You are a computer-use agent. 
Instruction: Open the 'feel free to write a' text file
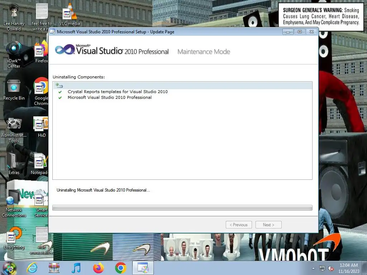pos(42,18)
